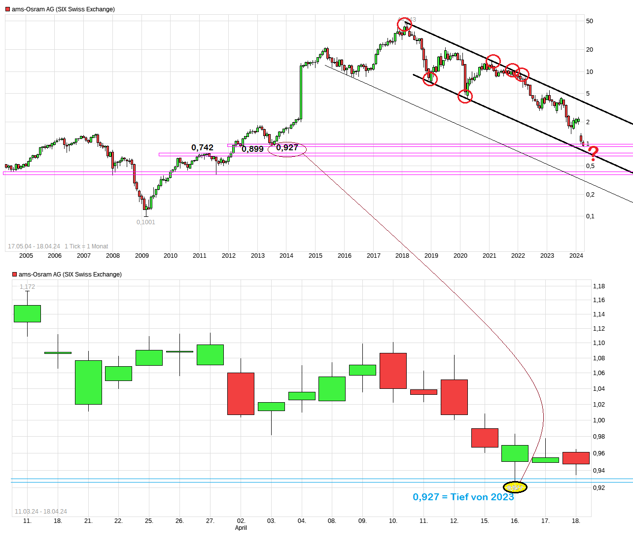Click the 1,10 price level on the daily axis
Screen dimensions: 633x553
[599, 343]
